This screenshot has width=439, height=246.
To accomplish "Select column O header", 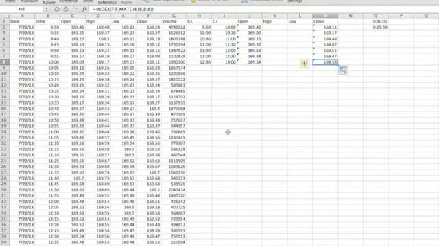I will click(x=375, y=16).
